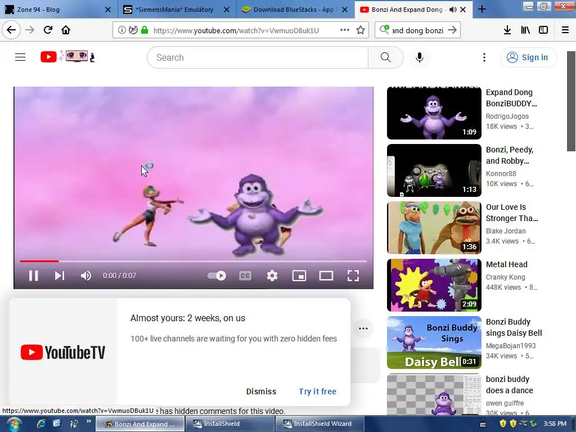Image resolution: width=576 pixels, height=432 pixels.
Task: Open Metal Head video by Cranky Kong
Action: 434,285
